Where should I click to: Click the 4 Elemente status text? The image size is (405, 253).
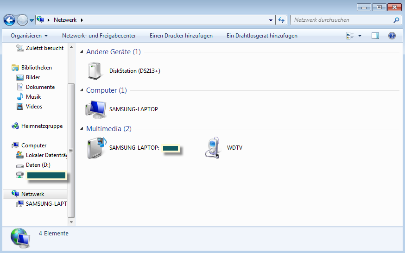pyautogui.click(x=53, y=234)
